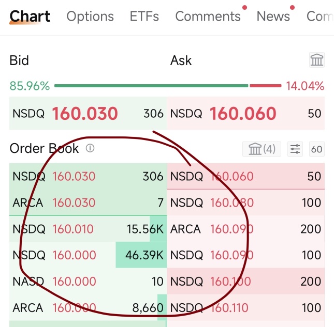The width and height of the screenshot is (334, 327).
Task: Tap the green bid ratio bar
Action: click(151, 86)
